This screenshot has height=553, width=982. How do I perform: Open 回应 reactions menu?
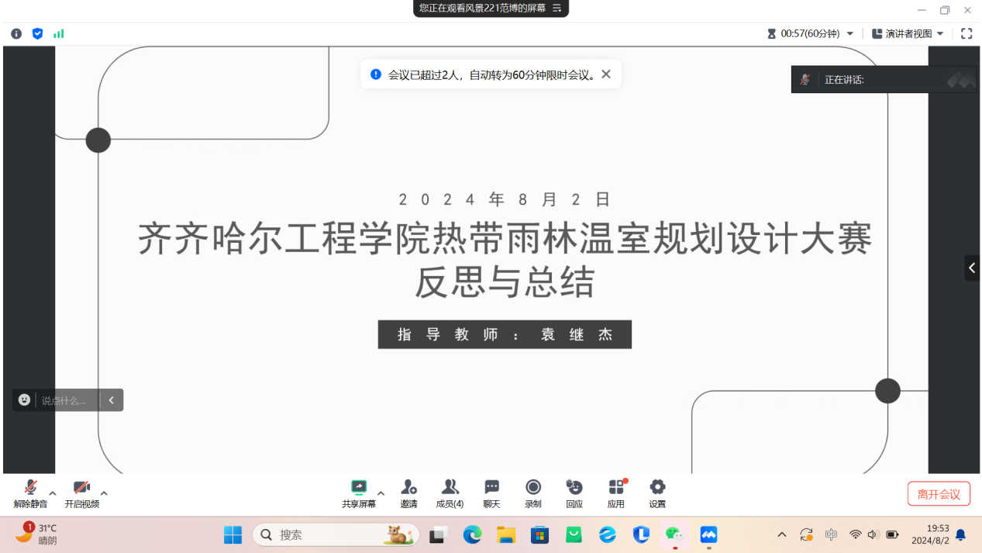(x=574, y=493)
